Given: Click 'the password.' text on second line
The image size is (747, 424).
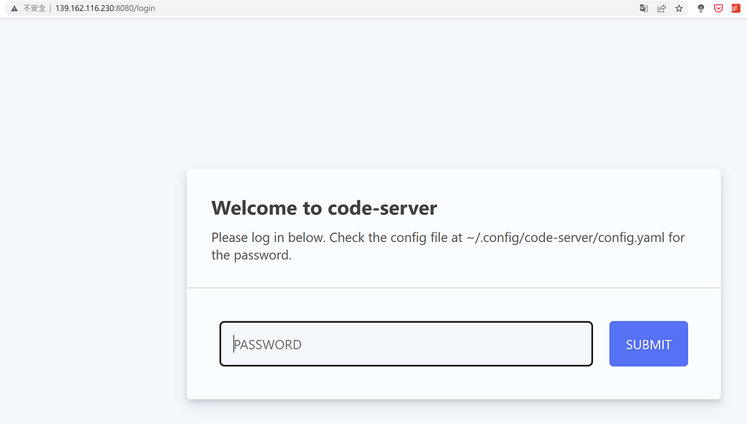Looking at the screenshot, I should click(251, 255).
